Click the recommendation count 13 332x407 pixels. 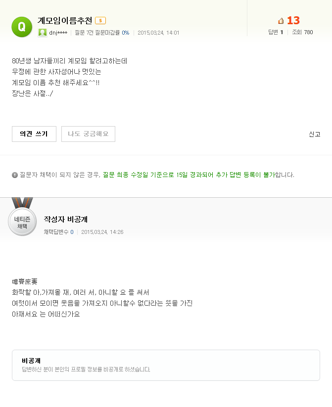click(293, 20)
